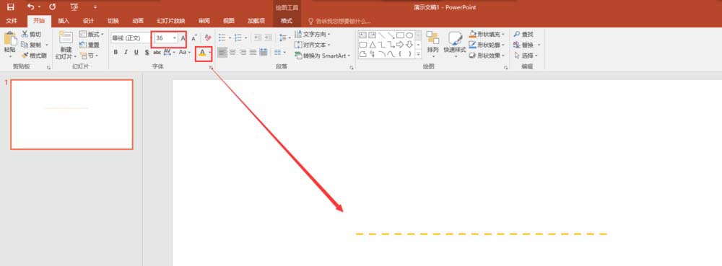Toggle bold formatting
Viewport: 722px width, 266px height.
pos(116,53)
